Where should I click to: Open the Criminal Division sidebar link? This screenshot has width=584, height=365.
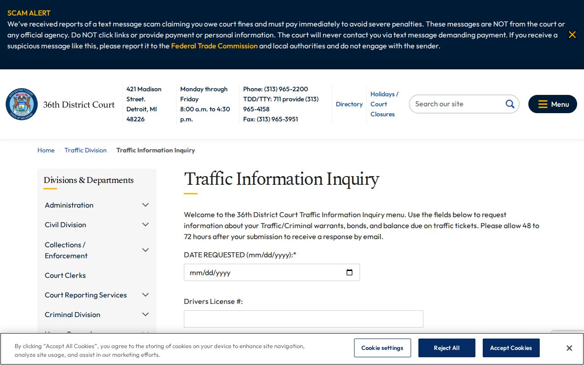[x=73, y=315]
